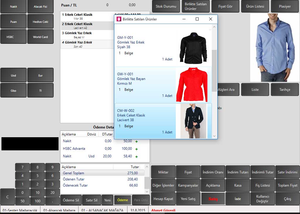The width and height of the screenshot is (300, 214).
Task: Click the plus icon on the Nakit Usd row
Action: pyautogui.click(x=137, y=156)
